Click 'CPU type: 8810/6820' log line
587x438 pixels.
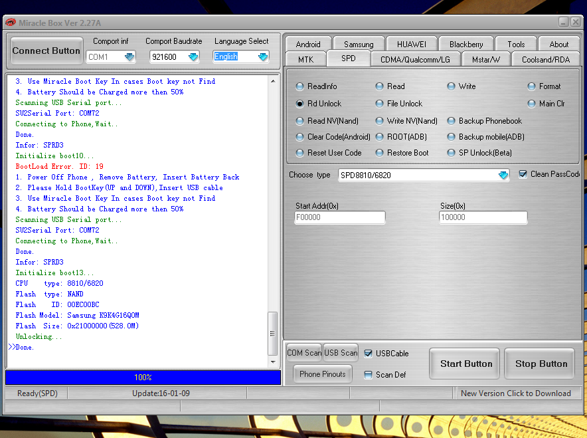59,283
